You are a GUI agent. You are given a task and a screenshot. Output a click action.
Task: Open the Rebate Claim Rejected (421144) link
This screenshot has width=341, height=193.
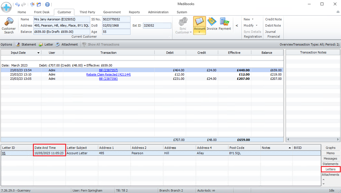tap(108, 74)
